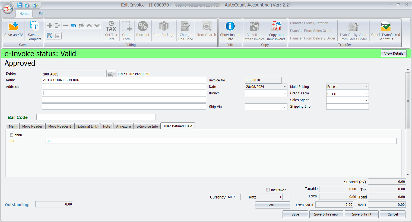Click the AutoCount application logo button

pyautogui.click(x=8, y=9)
